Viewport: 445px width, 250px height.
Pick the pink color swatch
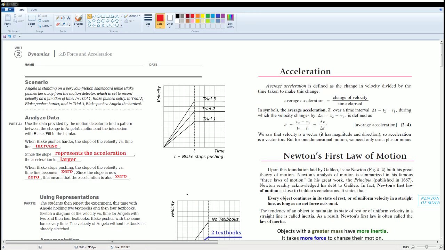coord(193,21)
